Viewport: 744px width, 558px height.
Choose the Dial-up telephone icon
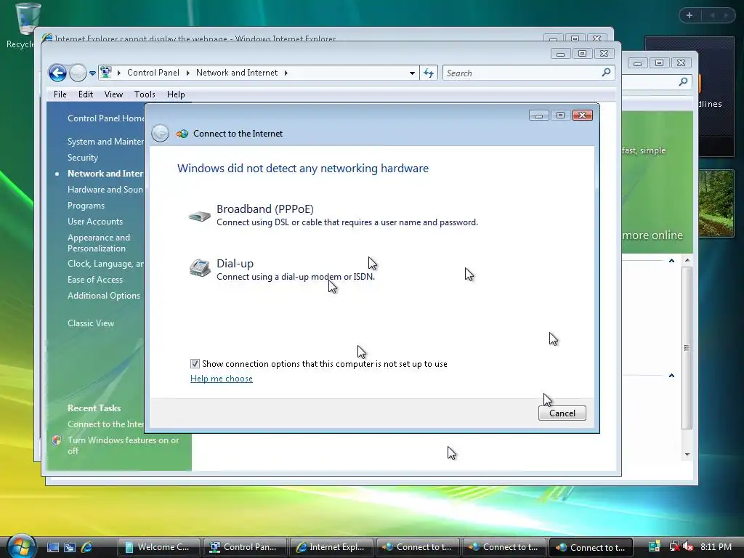click(x=200, y=267)
